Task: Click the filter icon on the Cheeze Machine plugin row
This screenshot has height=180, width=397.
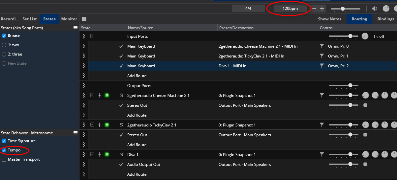Action: tap(322, 96)
